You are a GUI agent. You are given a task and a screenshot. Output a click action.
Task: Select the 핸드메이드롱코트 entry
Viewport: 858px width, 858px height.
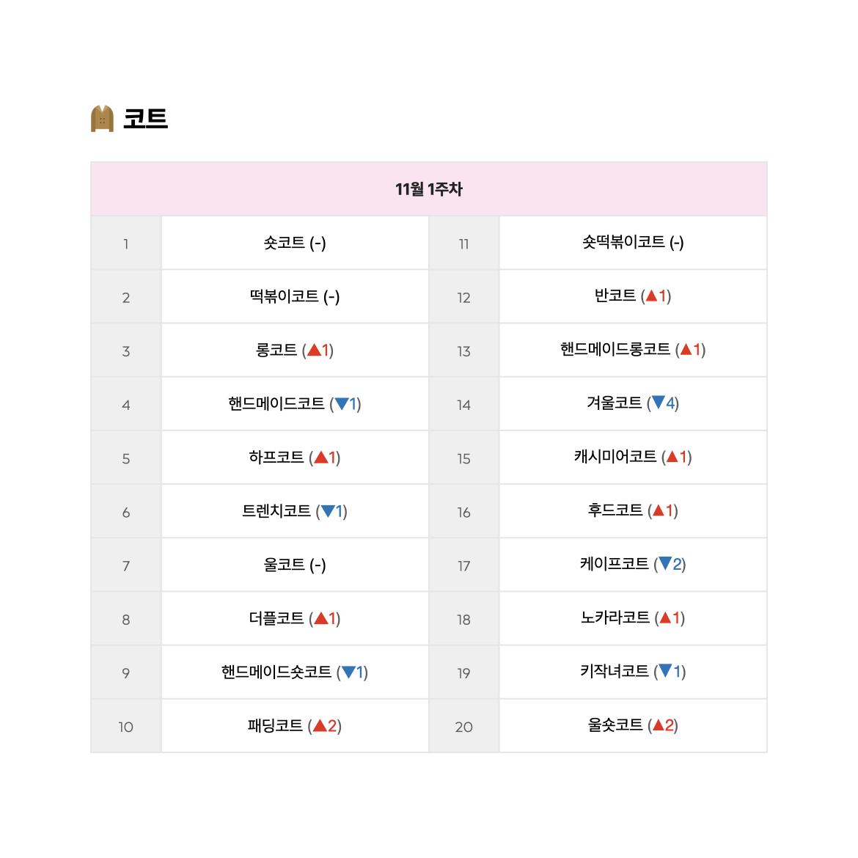coord(633,349)
